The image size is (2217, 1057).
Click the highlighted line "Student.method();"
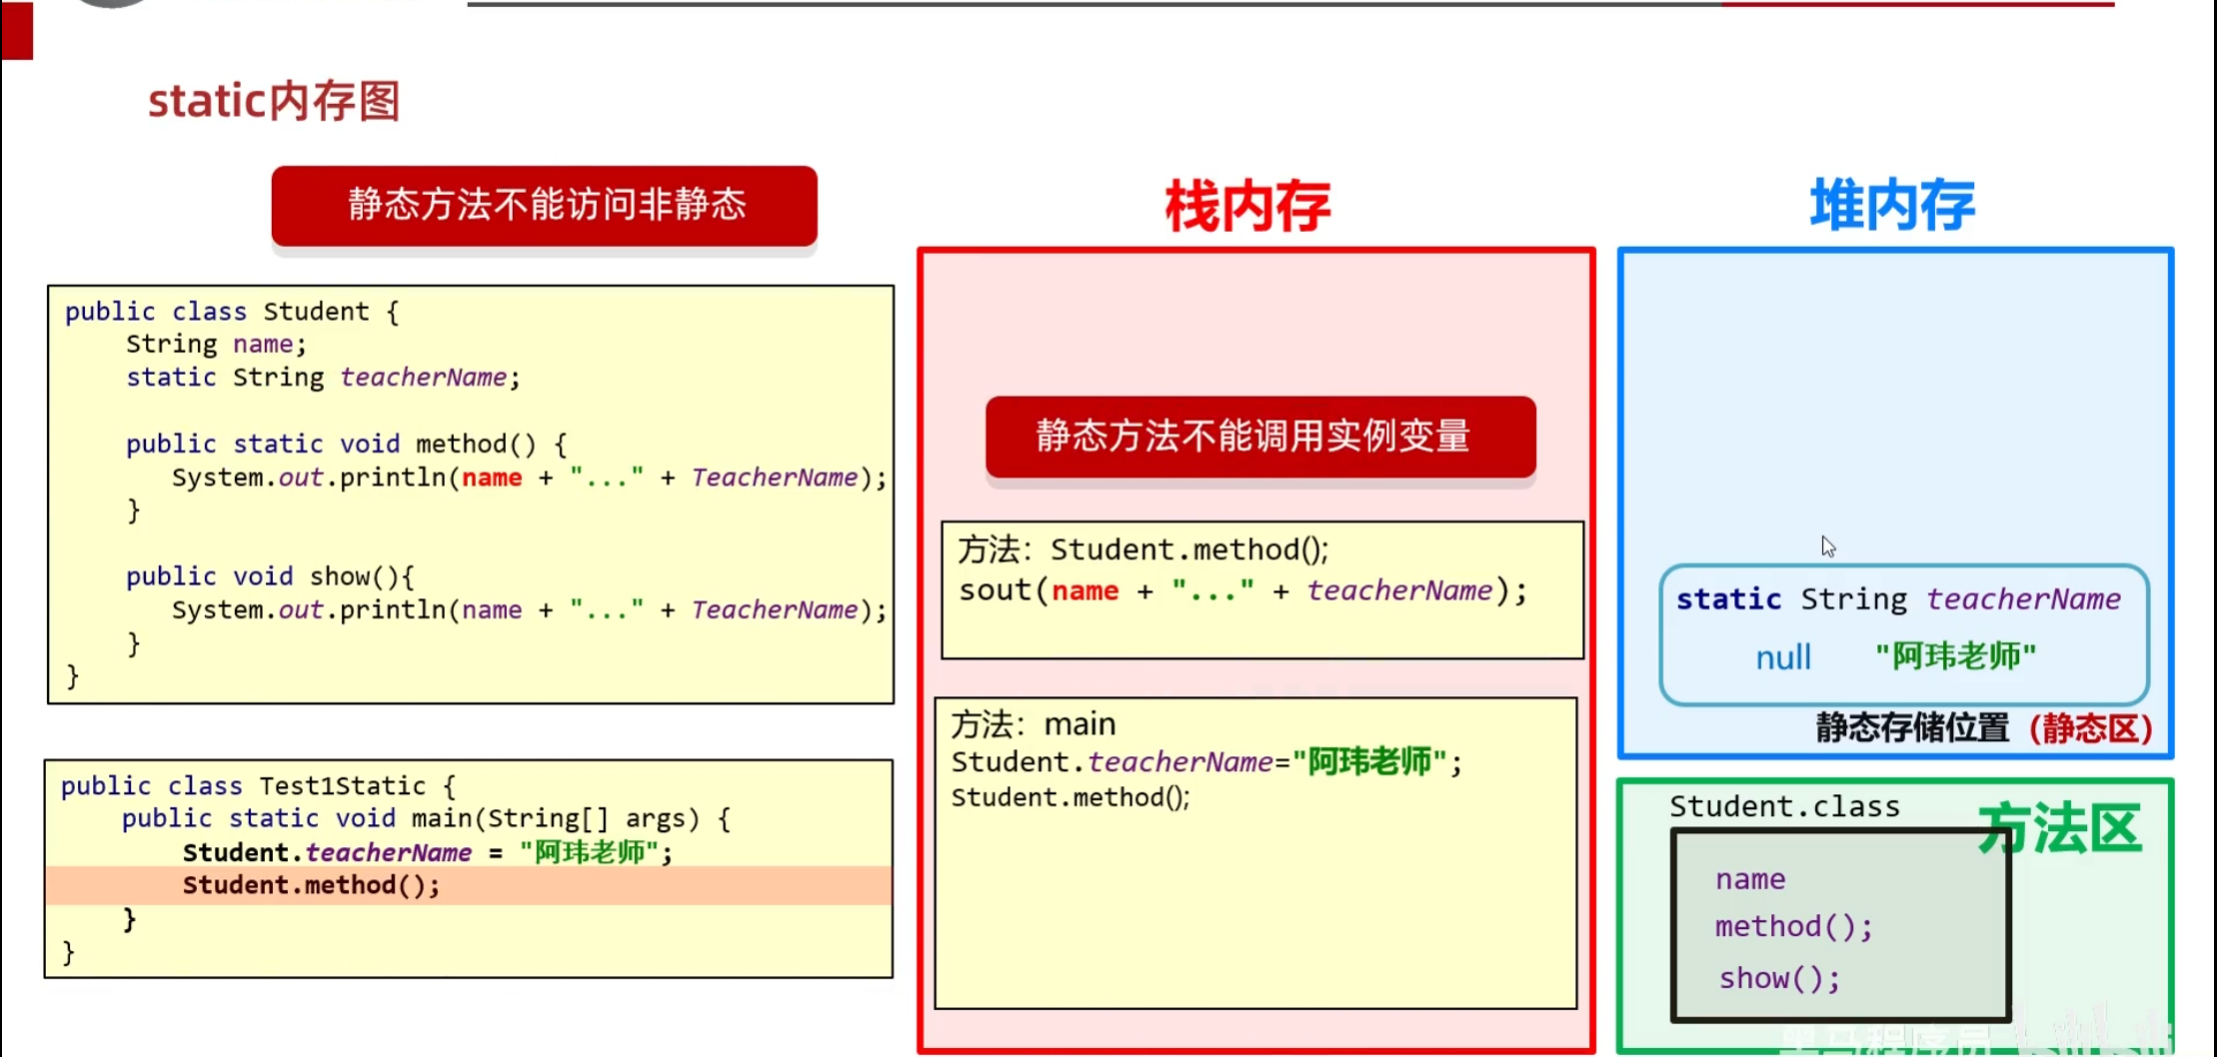(x=311, y=885)
